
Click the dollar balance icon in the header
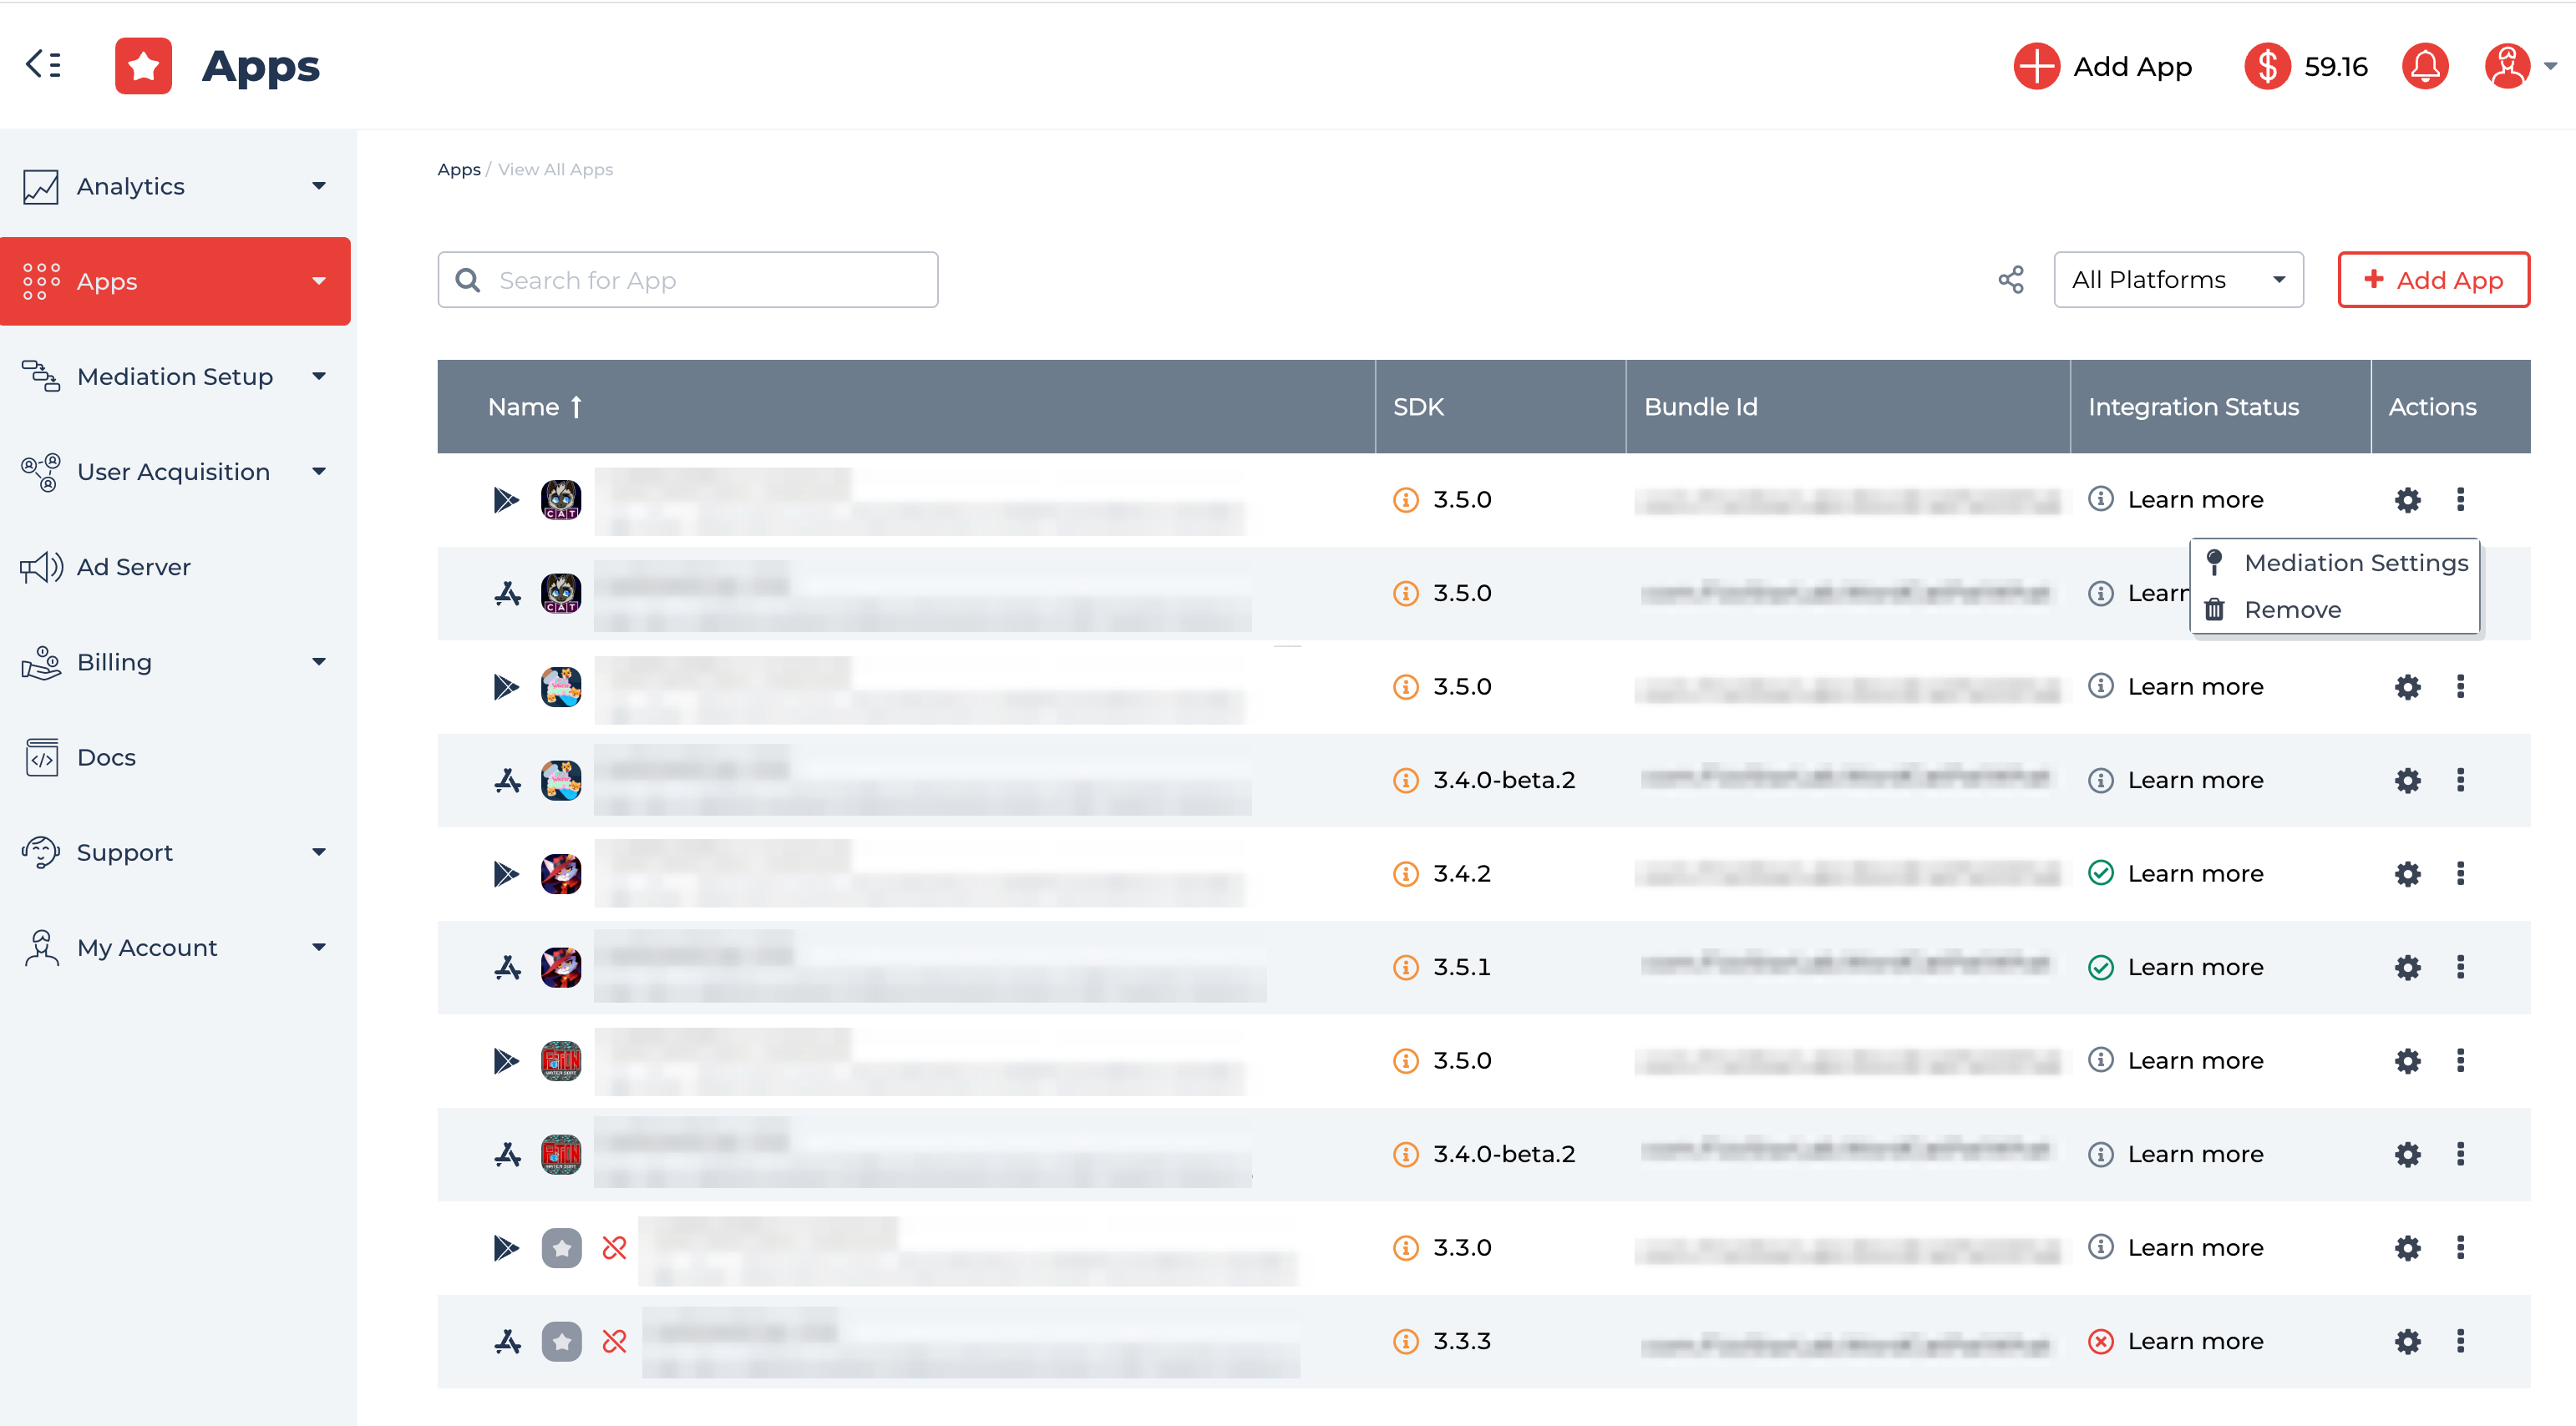(x=2267, y=67)
